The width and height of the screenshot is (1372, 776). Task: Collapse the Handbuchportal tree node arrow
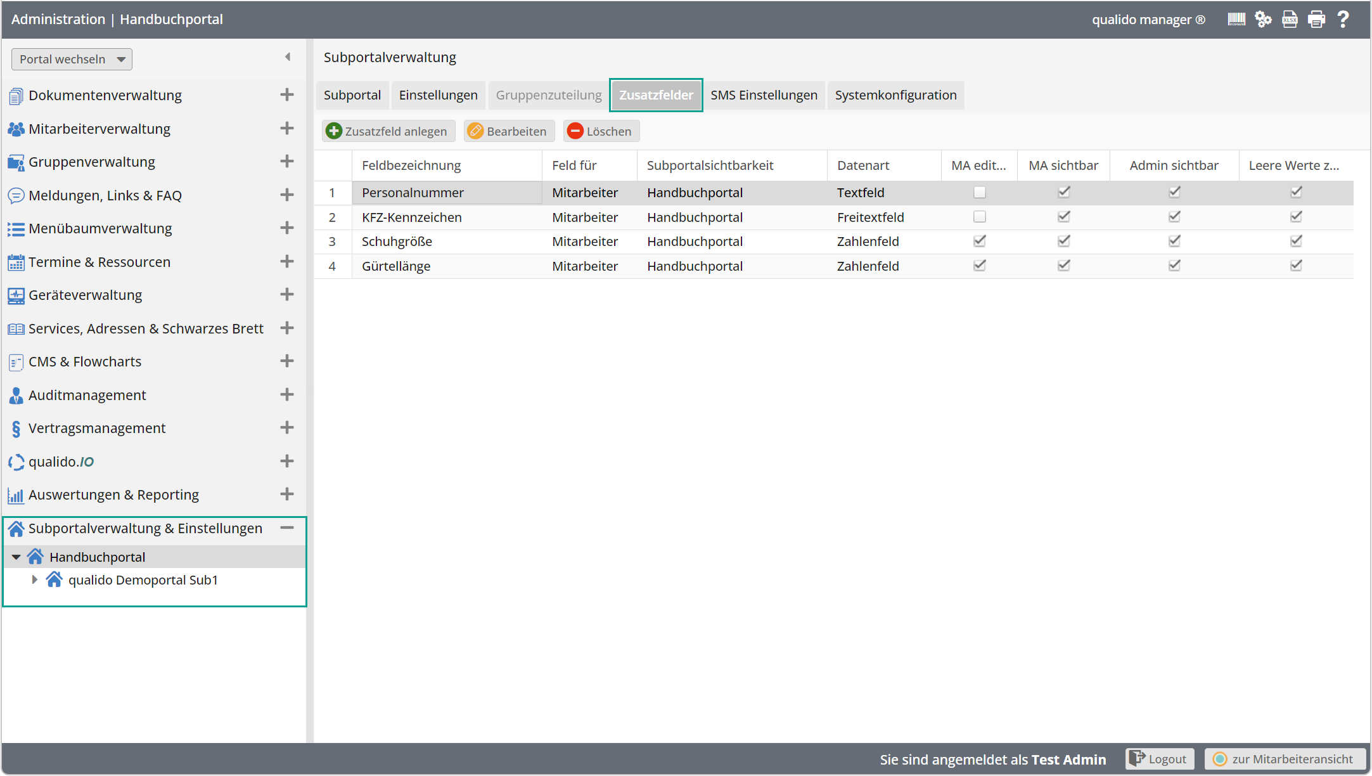(x=16, y=557)
